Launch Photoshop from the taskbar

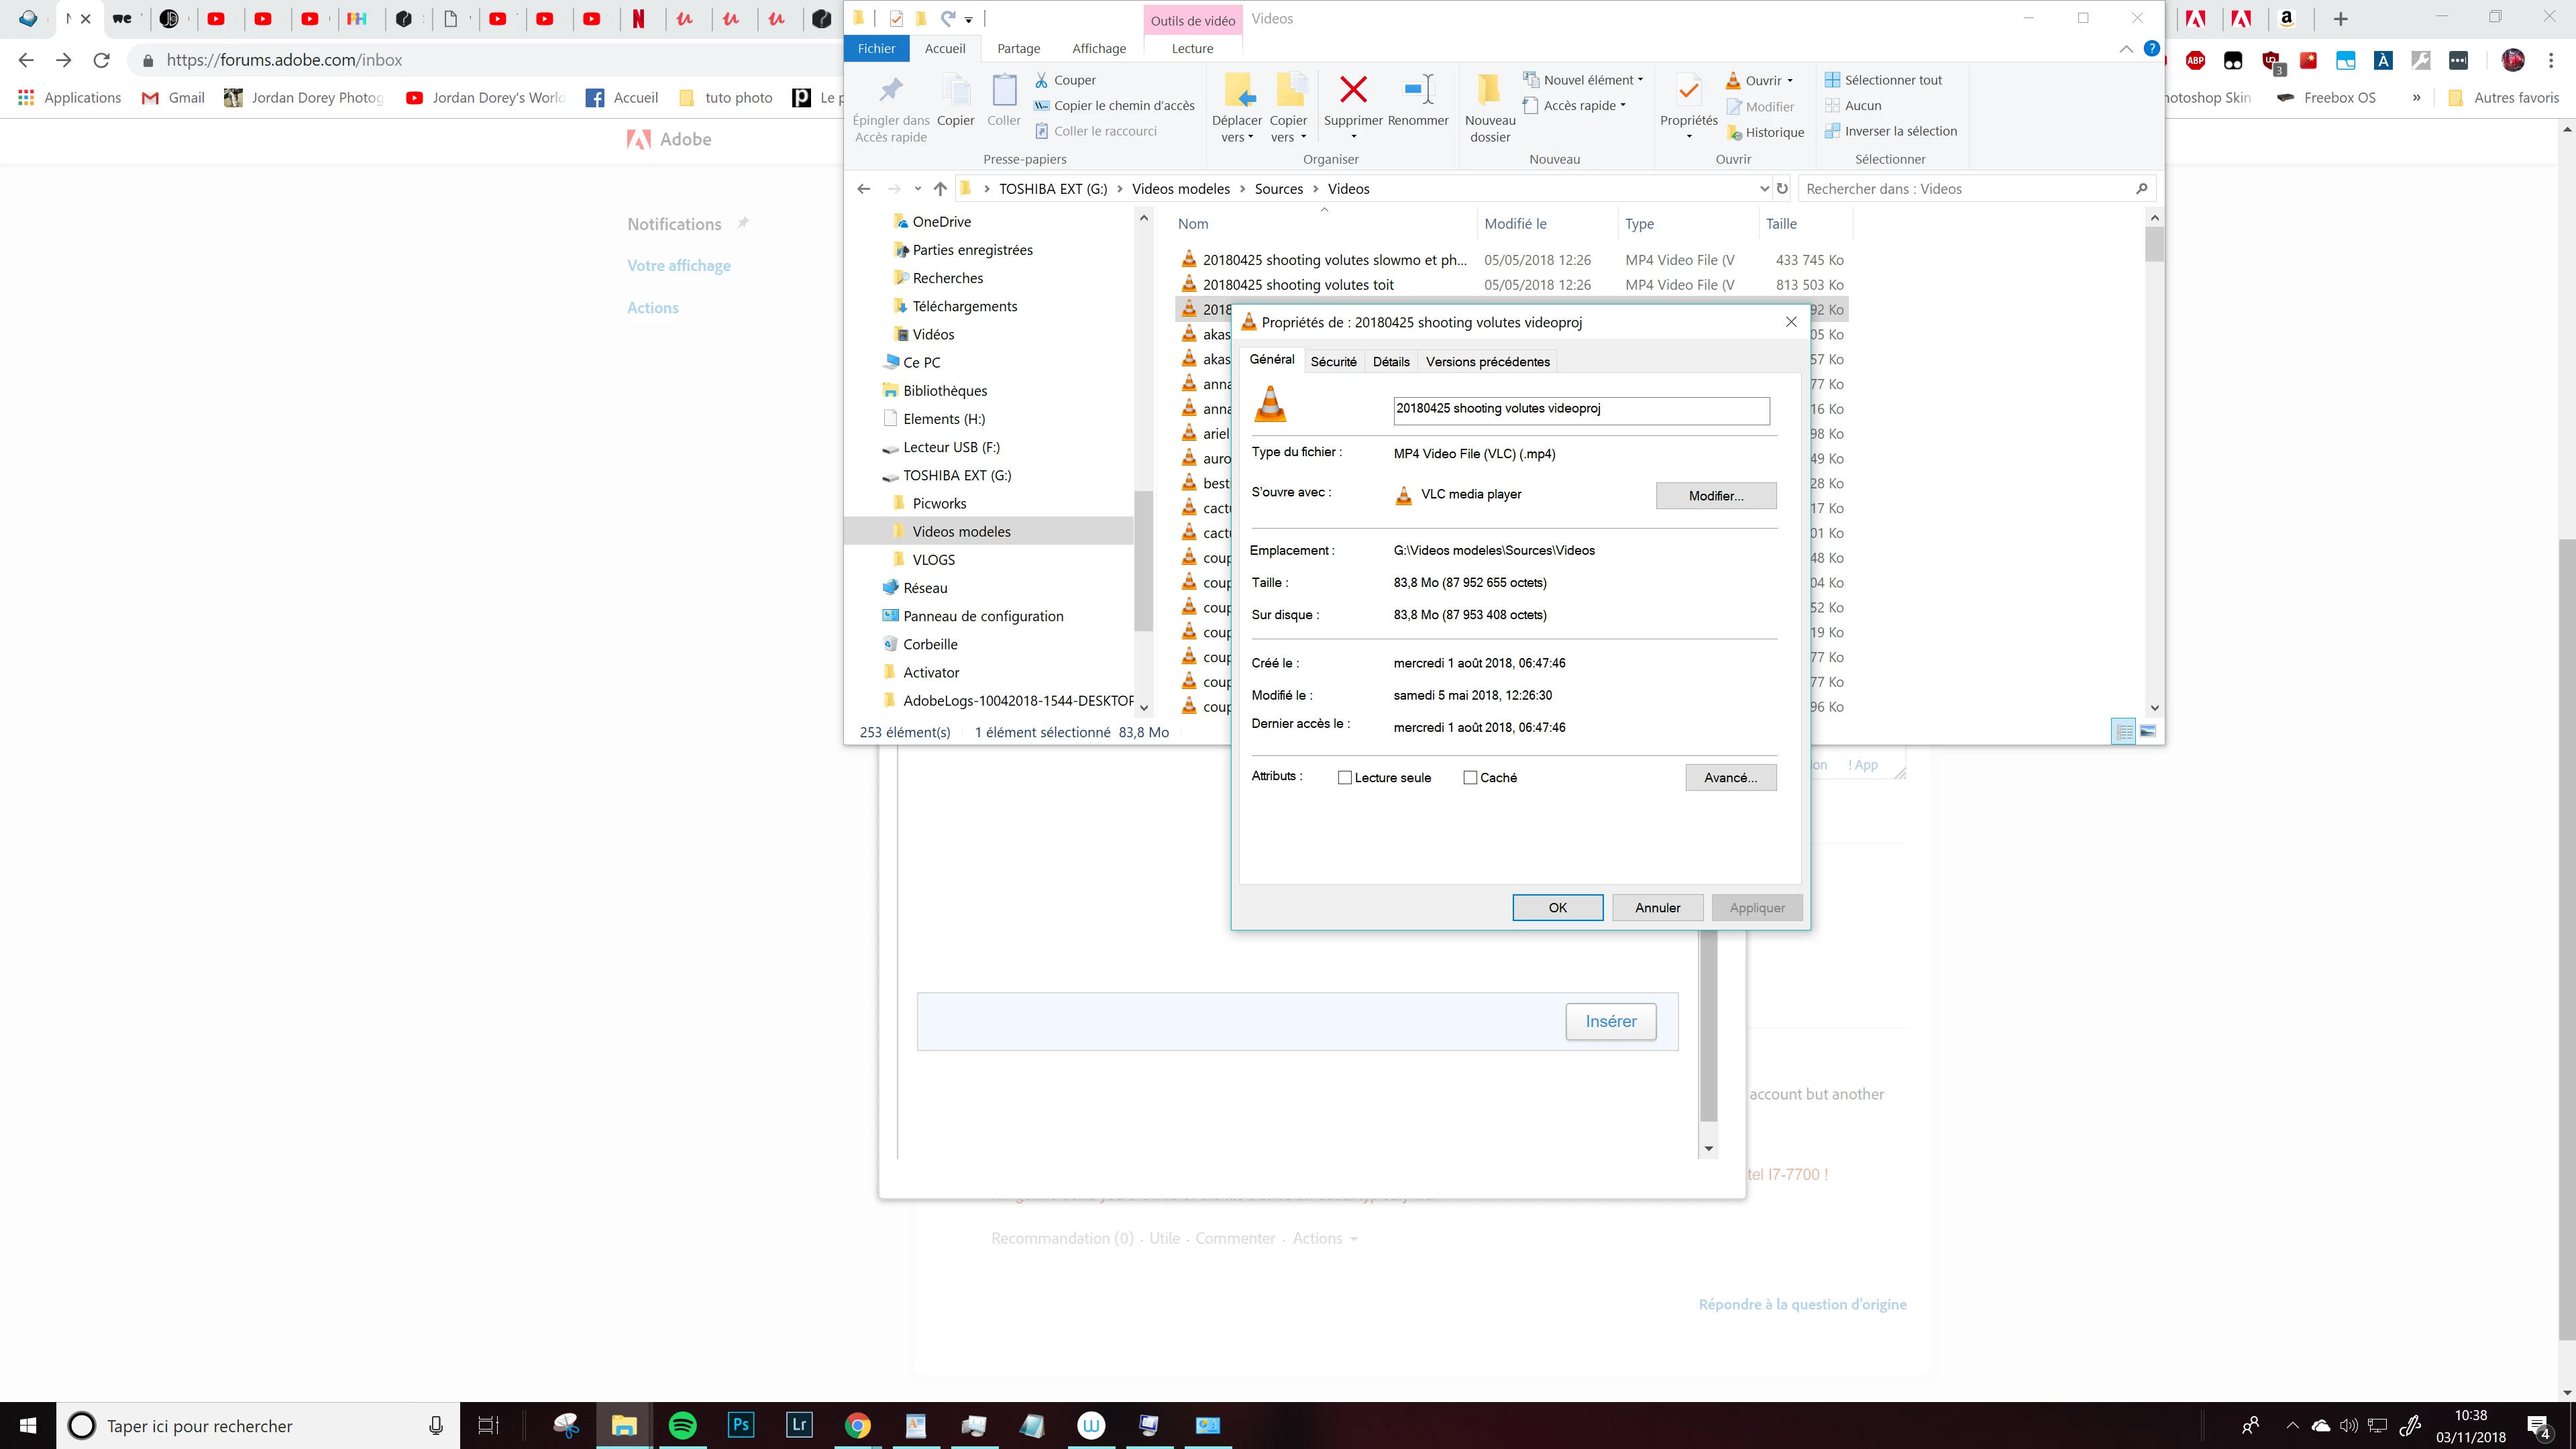(741, 1425)
